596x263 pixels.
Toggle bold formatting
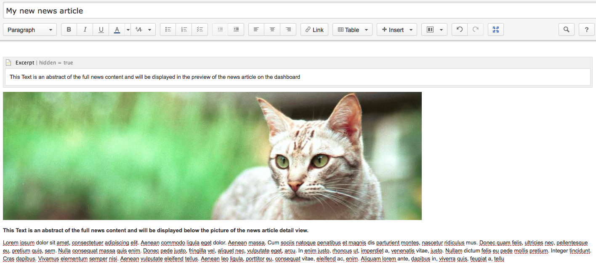pos(69,30)
